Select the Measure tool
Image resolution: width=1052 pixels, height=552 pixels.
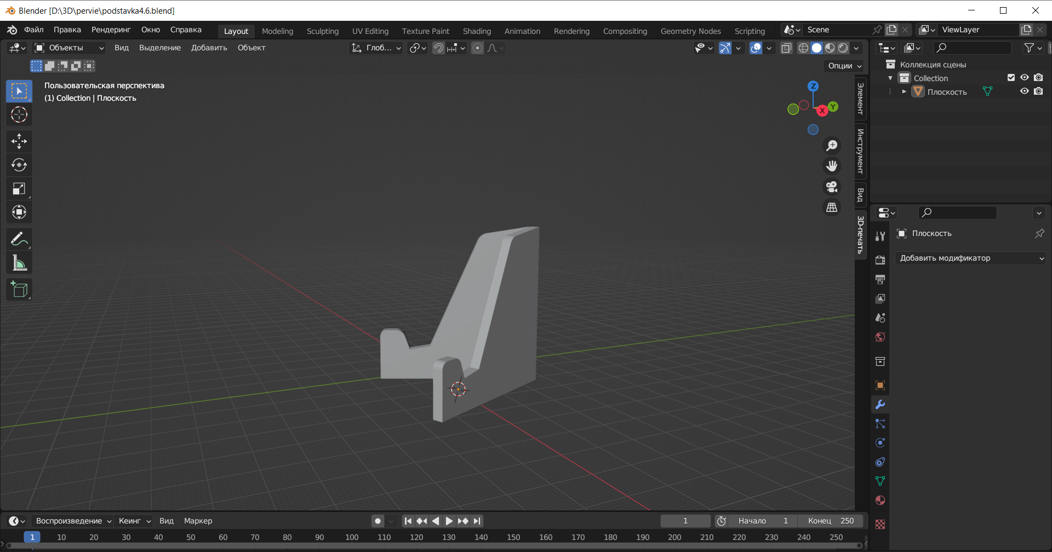[19, 263]
